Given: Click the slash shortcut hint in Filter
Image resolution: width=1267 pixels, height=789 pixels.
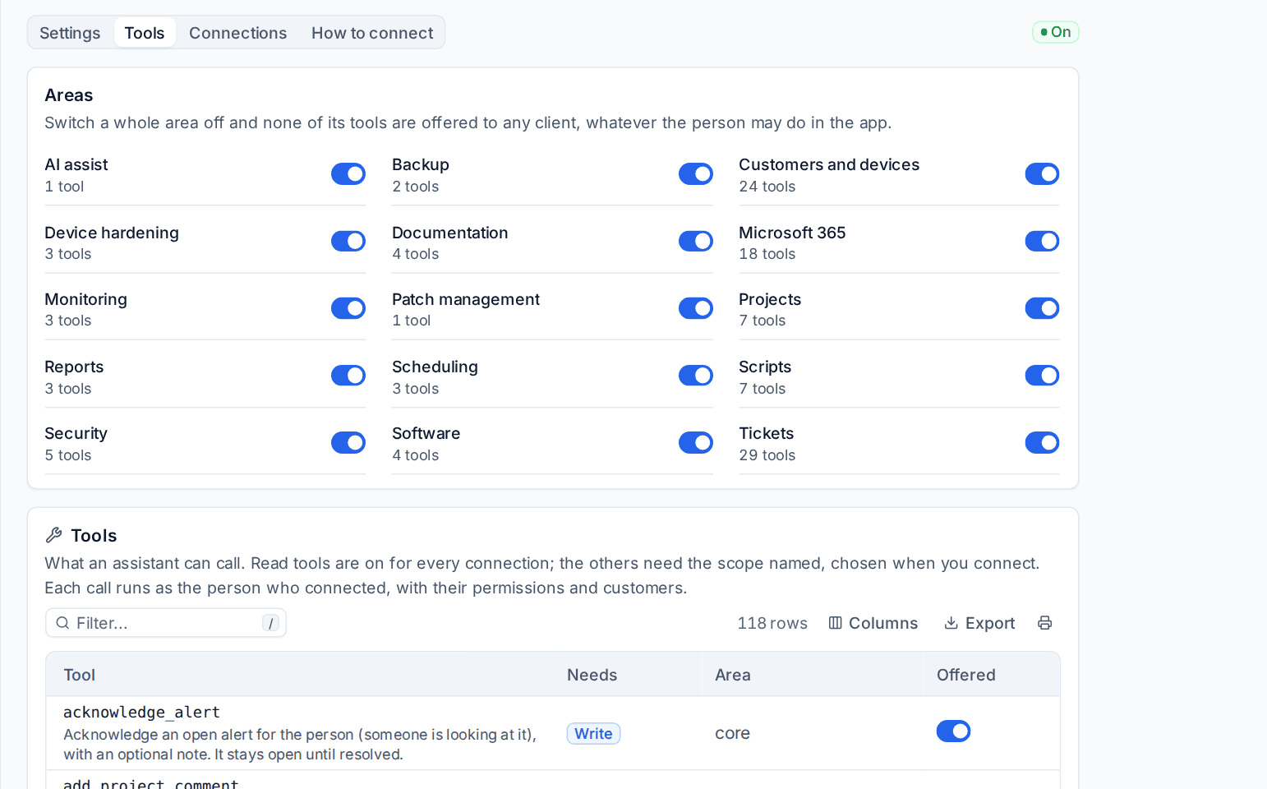Looking at the screenshot, I should tap(271, 623).
